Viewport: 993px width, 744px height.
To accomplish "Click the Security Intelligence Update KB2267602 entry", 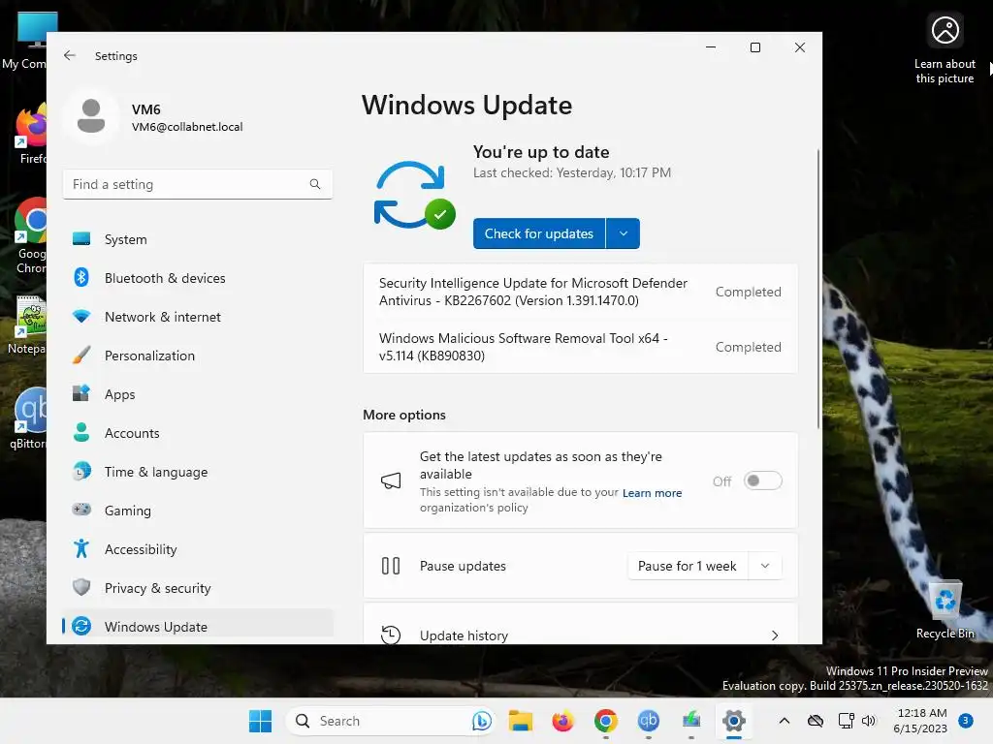I will pos(580,292).
